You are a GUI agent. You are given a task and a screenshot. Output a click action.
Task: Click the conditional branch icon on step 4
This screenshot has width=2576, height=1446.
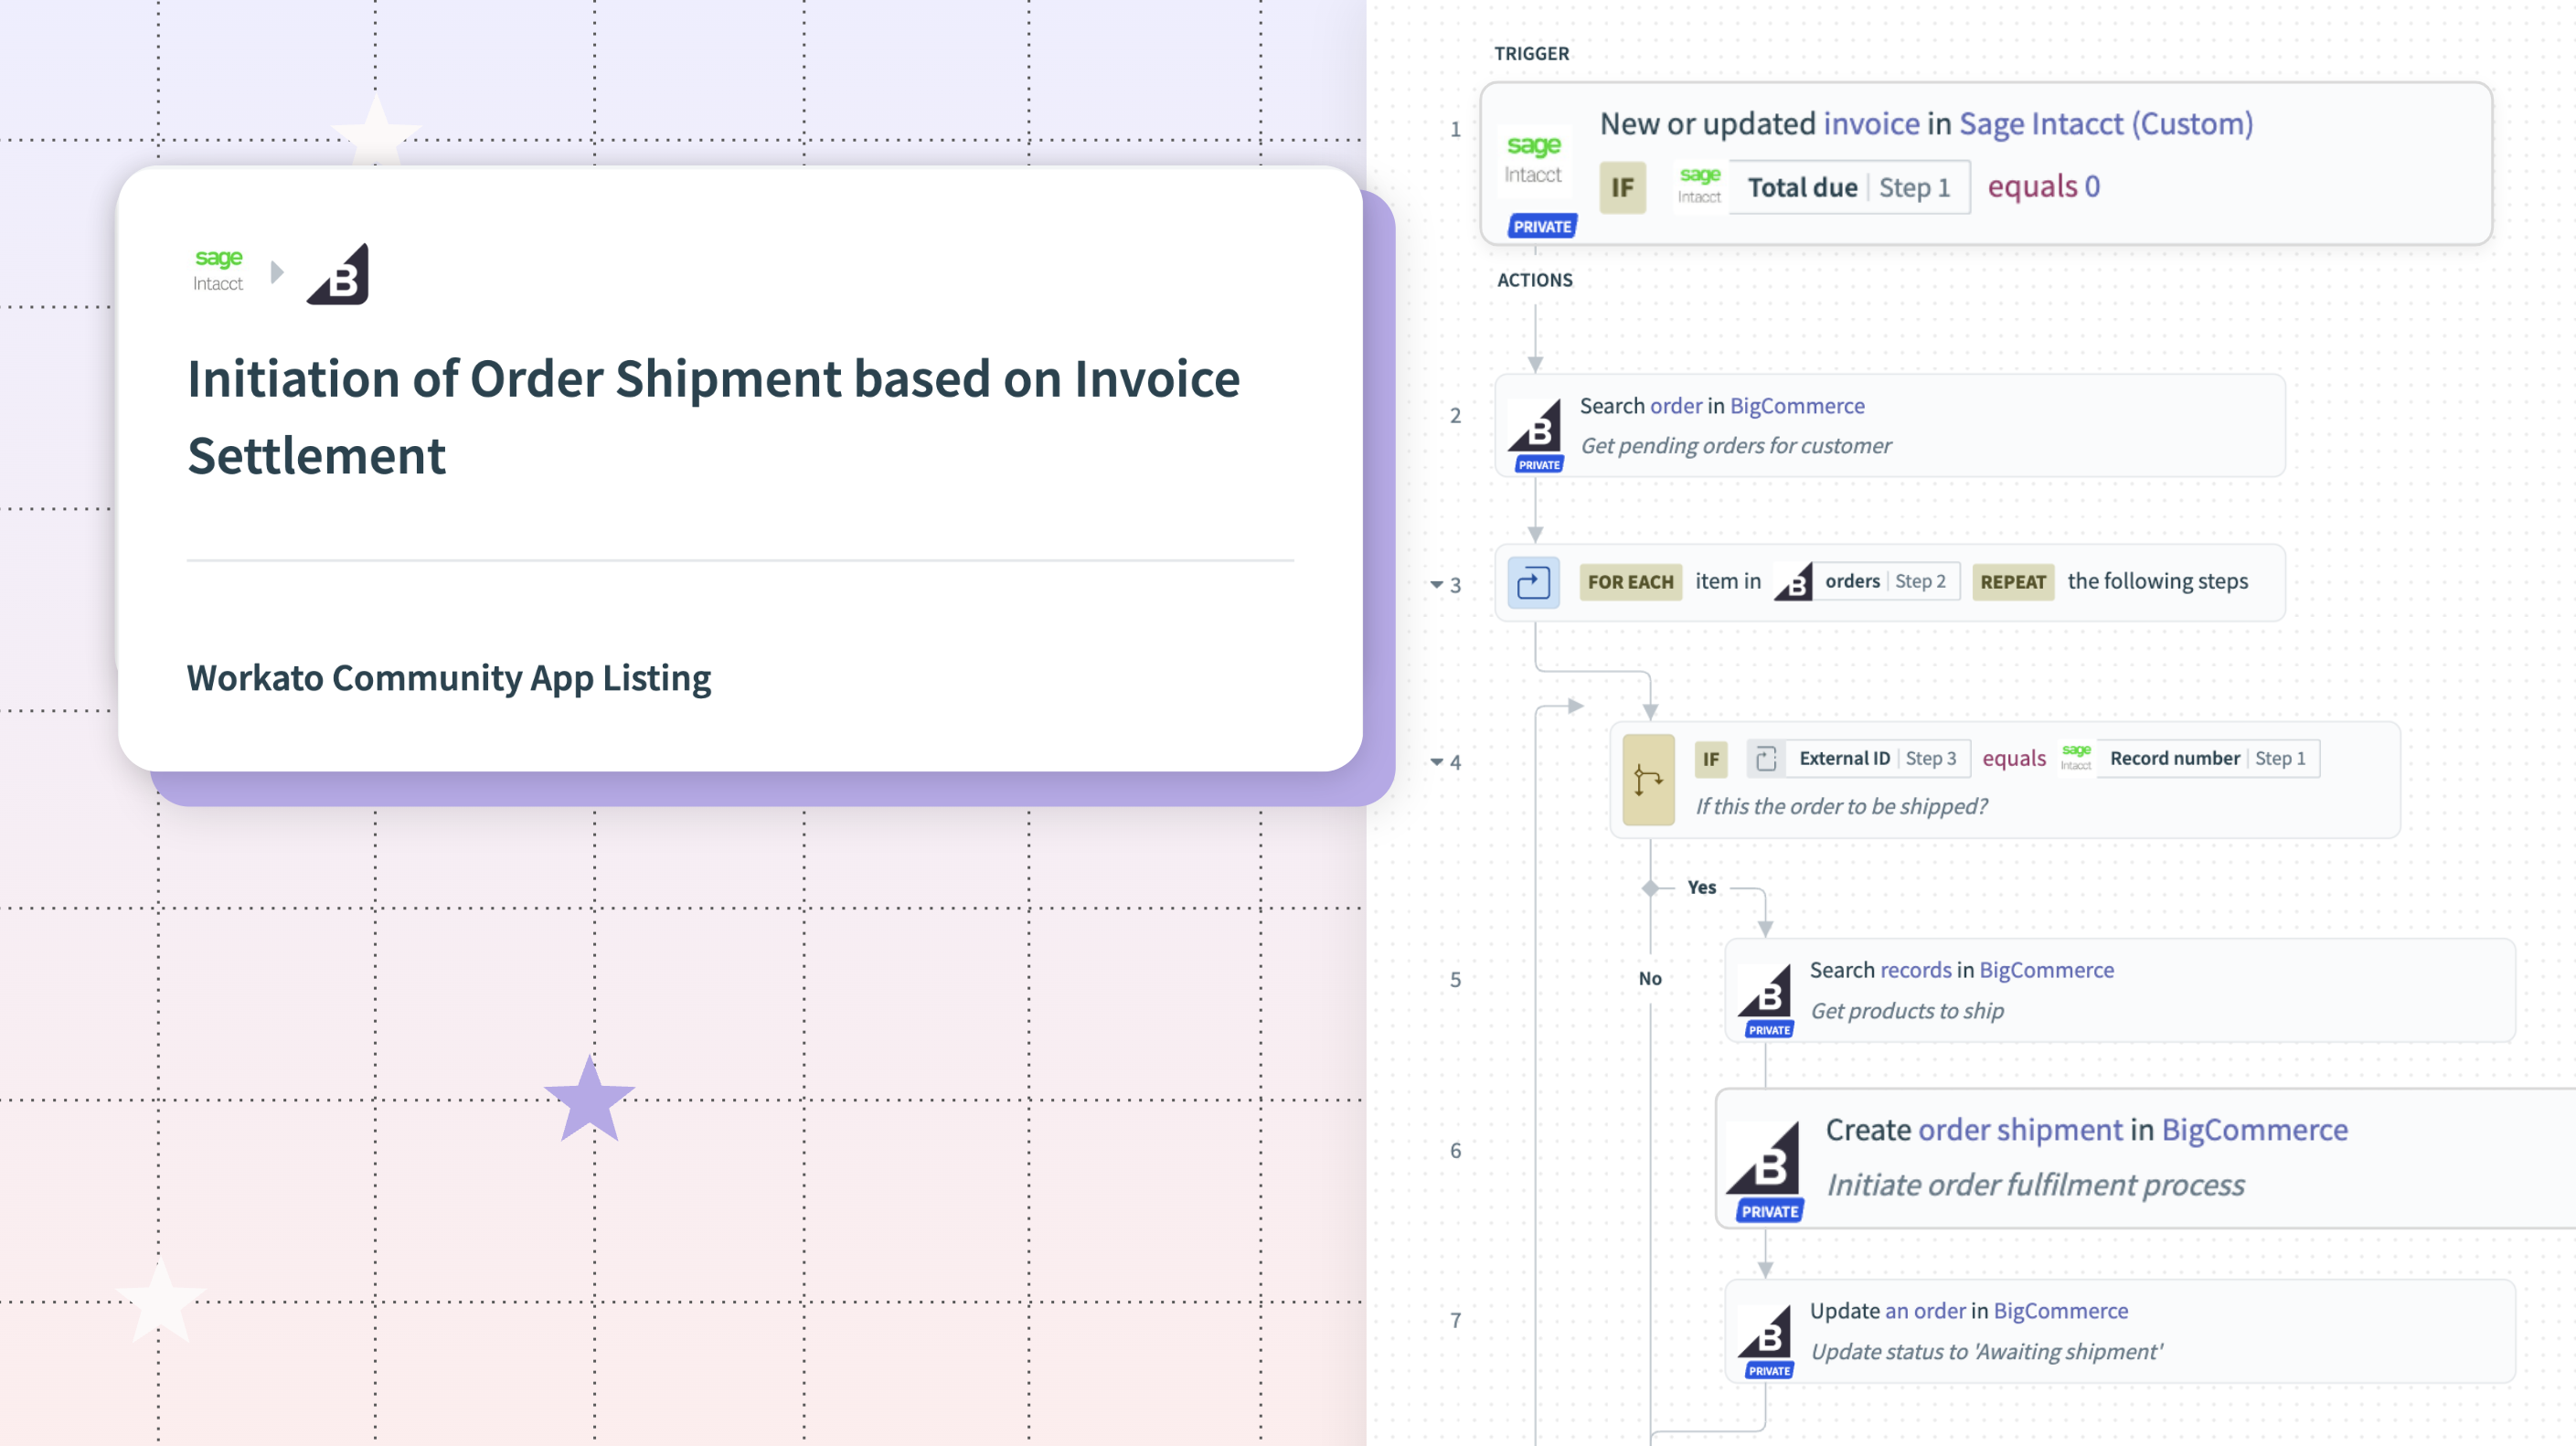pos(1648,779)
